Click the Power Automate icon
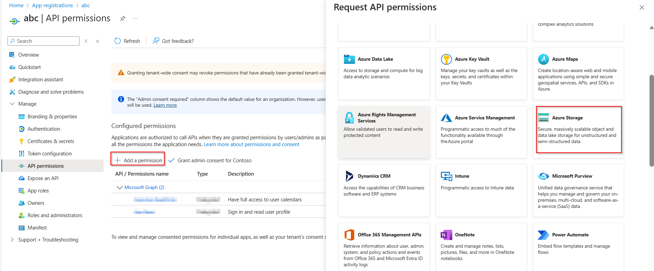This screenshot has width=654, height=271. (x=543, y=235)
